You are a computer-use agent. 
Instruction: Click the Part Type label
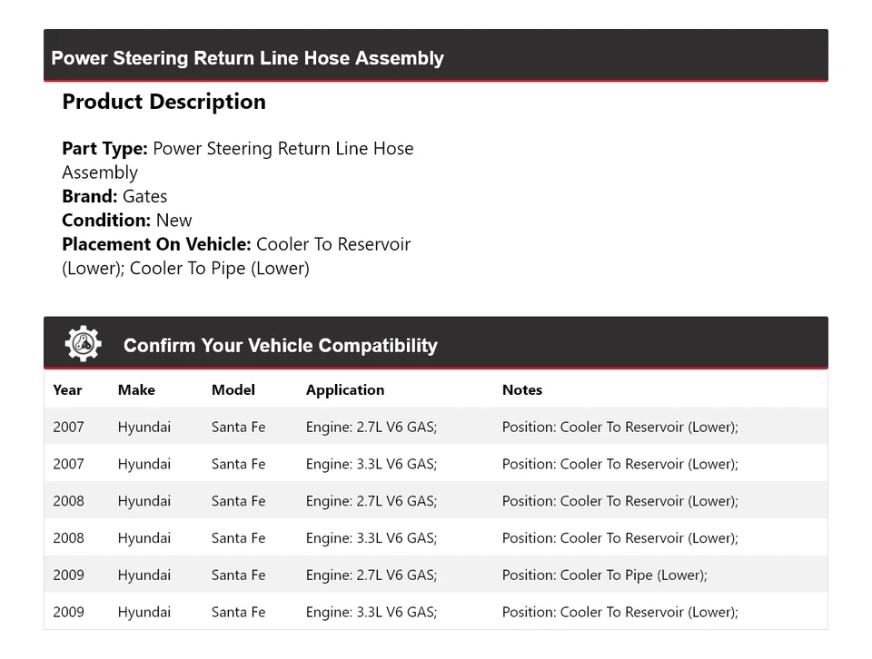[104, 149]
